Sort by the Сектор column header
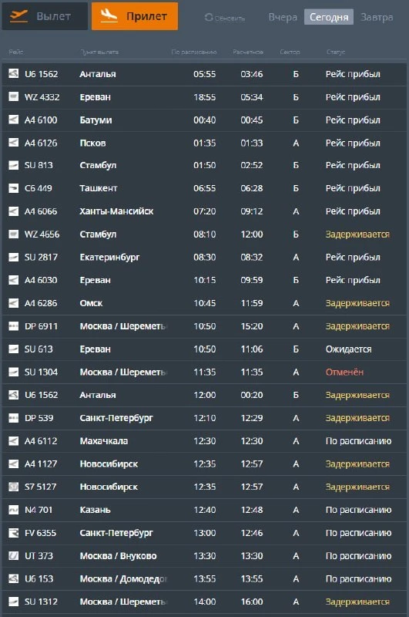The image size is (409, 617). click(290, 52)
